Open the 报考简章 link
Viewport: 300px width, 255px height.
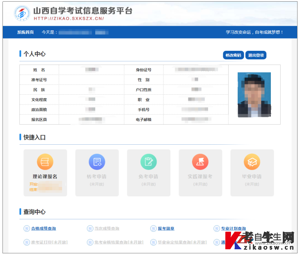(x=166, y=228)
